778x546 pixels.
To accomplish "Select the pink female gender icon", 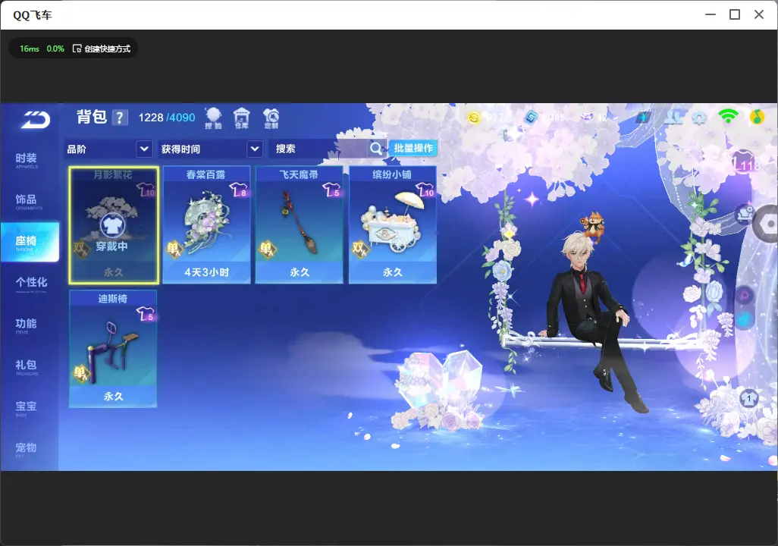I will click(745, 296).
